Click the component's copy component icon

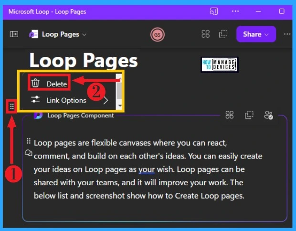pyautogui.click(x=249, y=115)
